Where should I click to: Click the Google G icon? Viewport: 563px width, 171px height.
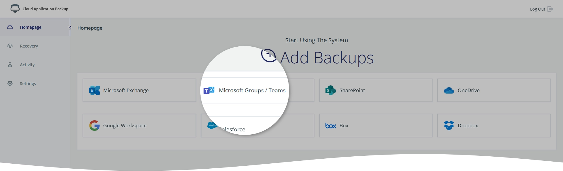(94, 126)
